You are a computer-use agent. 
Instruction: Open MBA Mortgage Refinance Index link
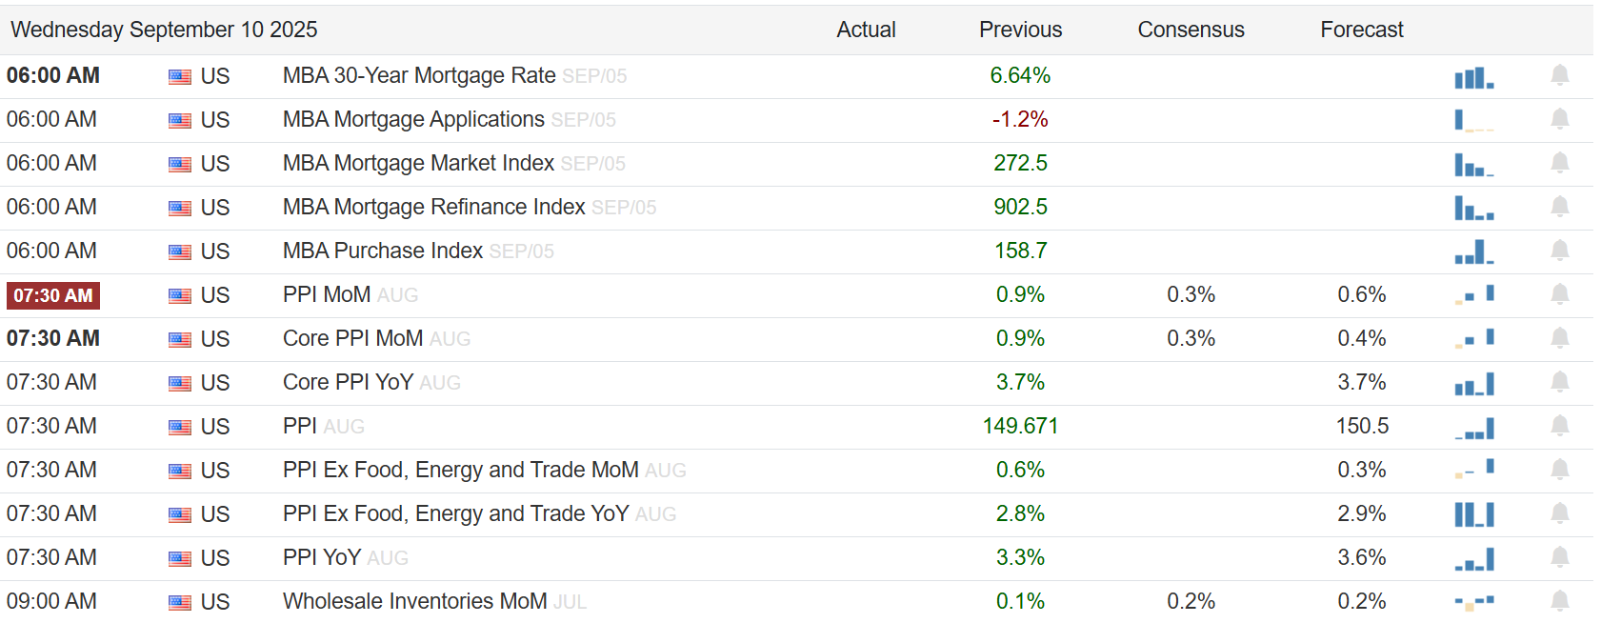(x=433, y=207)
